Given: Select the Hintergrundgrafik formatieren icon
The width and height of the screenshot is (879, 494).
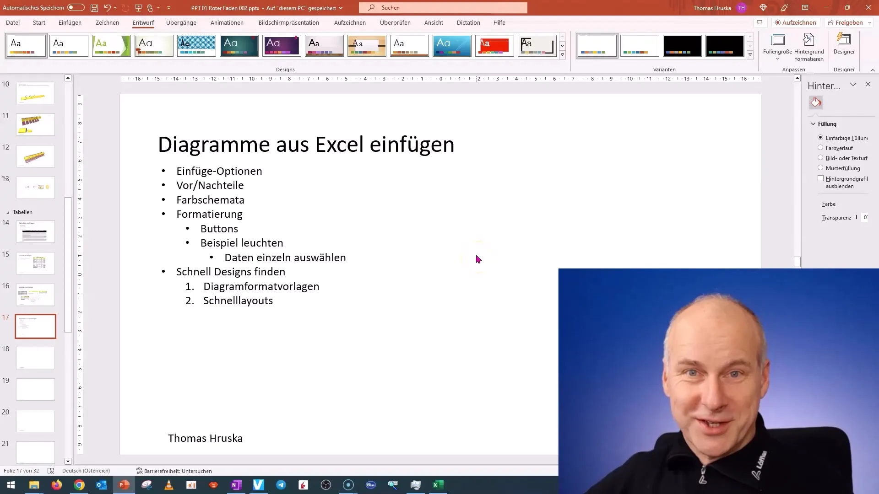Looking at the screenshot, I should pos(816,102).
